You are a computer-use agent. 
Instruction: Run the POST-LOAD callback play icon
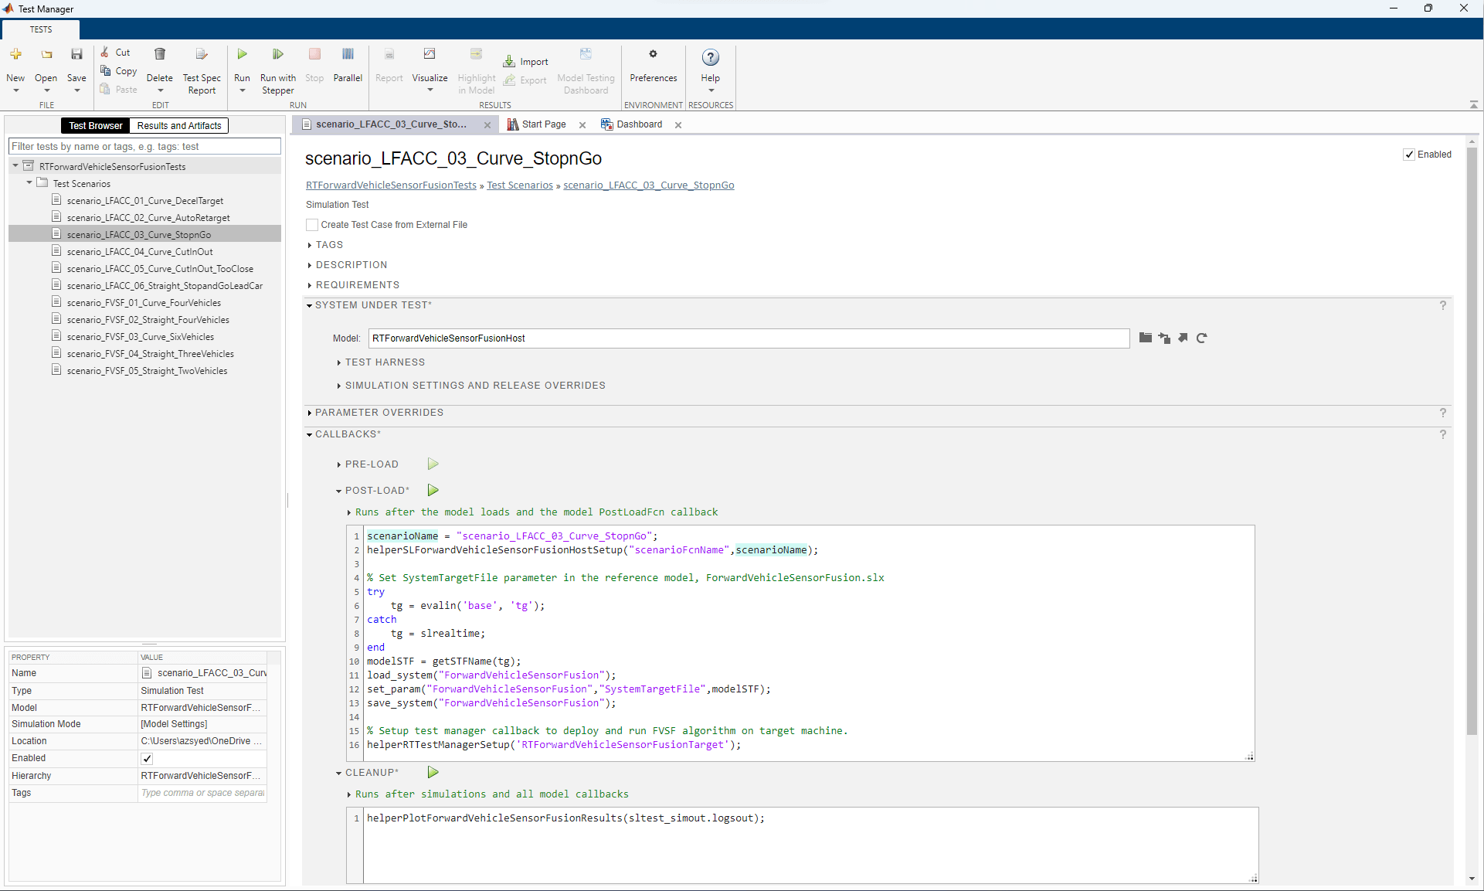(433, 491)
